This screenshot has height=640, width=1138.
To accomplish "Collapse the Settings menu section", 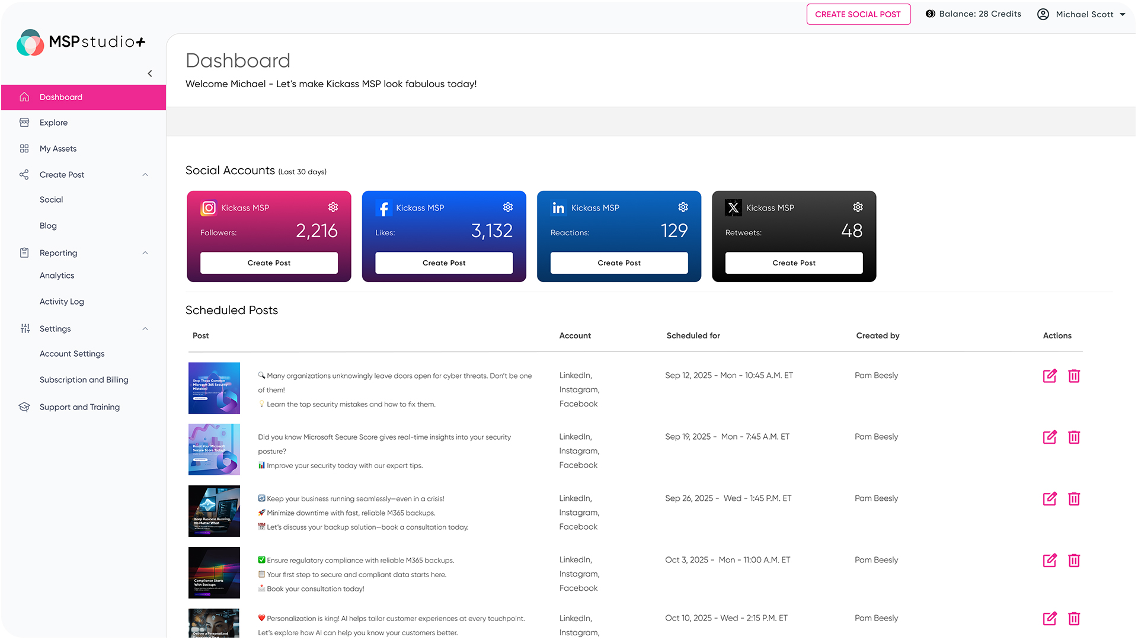I will [145, 329].
